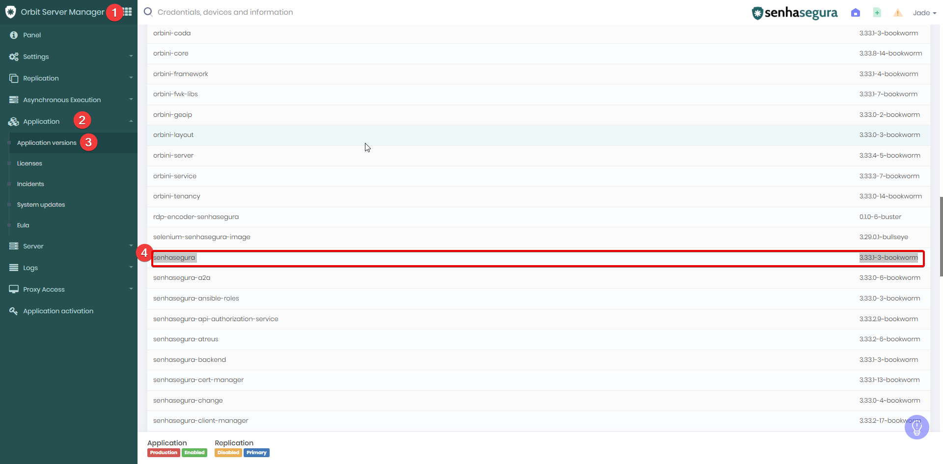
Task: Click the senhasegura-ansible-roles entry
Action: pyautogui.click(x=195, y=299)
